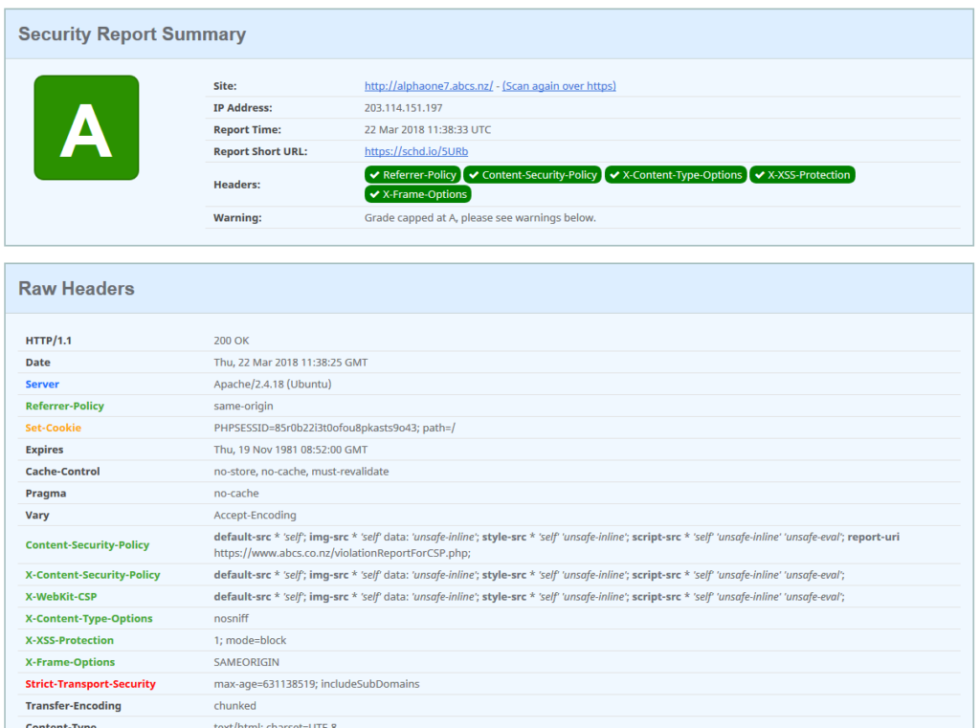The image size is (980, 728).
Task: Click the 'Grade capped at A' warning text
Action: 480,217
